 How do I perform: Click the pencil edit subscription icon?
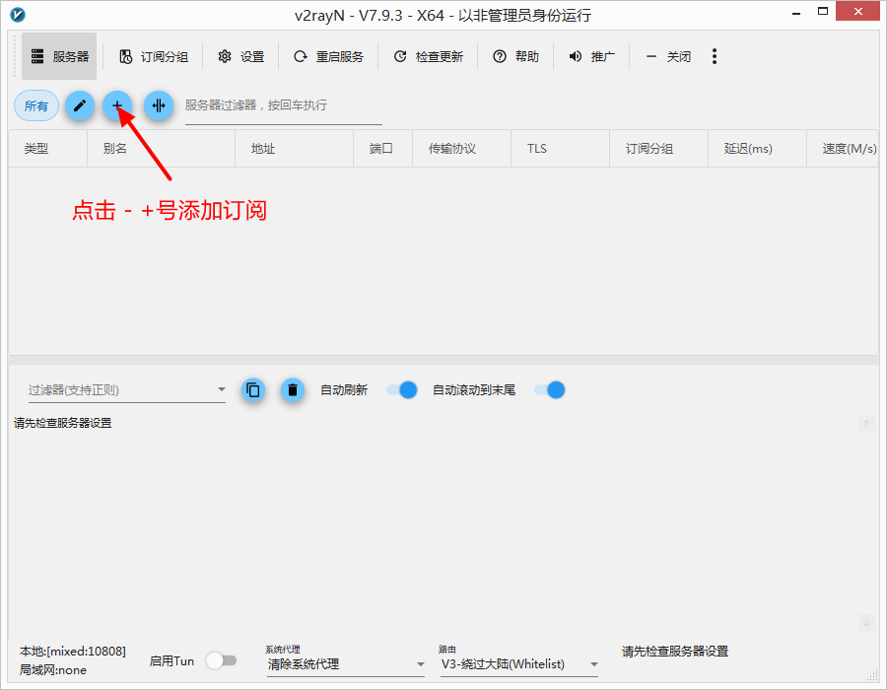pos(80,105)
